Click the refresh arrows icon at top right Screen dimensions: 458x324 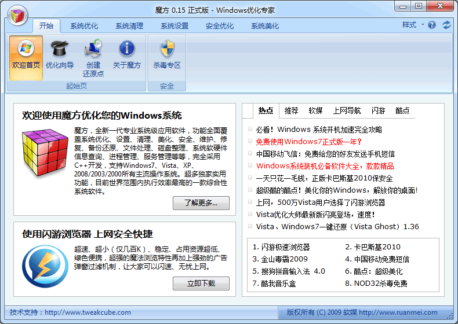pos(446,25)
